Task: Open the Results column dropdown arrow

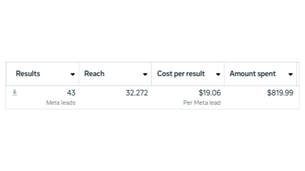Action: coord(73,74)
